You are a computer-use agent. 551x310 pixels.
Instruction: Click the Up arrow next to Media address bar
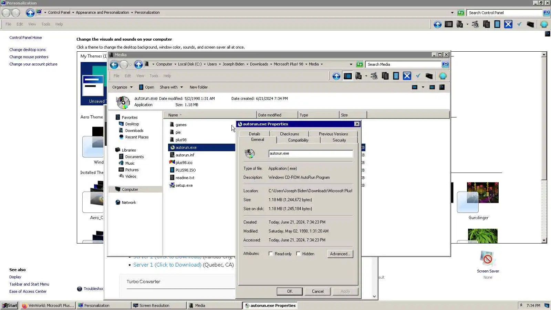tap(138, 64)
